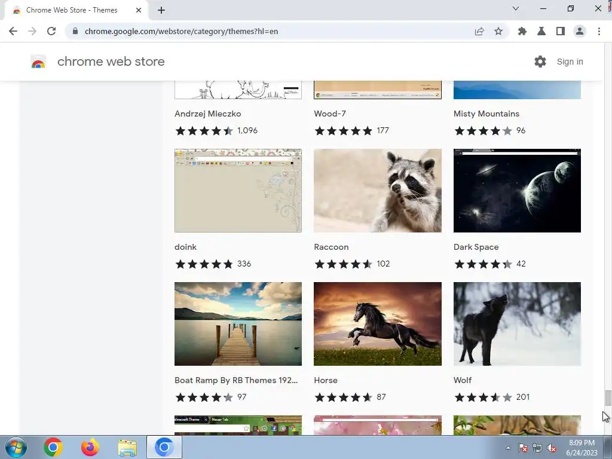Click the chrome web store title text

coord(111,62)
